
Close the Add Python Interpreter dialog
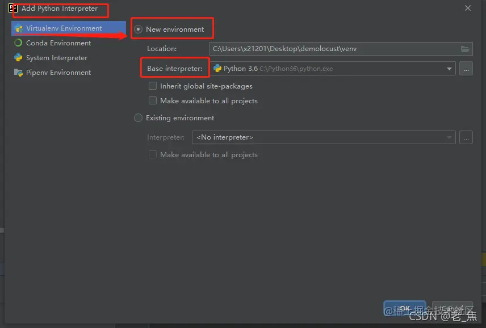tap(468, 8)
